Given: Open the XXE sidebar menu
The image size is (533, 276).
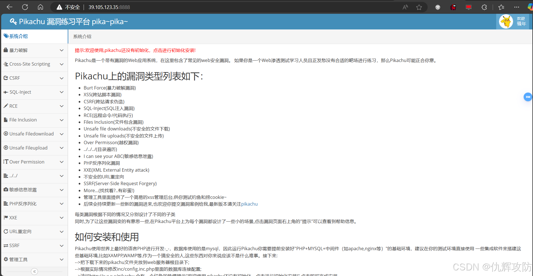Looking at the screenshot, I should pyautogui.click(x=34, y=218).
